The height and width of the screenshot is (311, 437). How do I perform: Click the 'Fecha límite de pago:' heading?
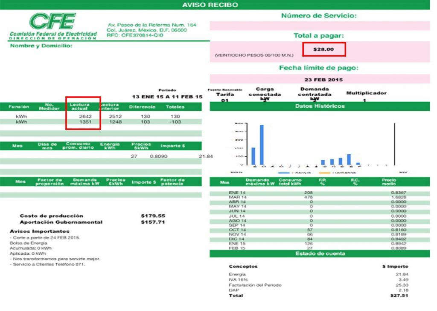click(x=319, y=68)
